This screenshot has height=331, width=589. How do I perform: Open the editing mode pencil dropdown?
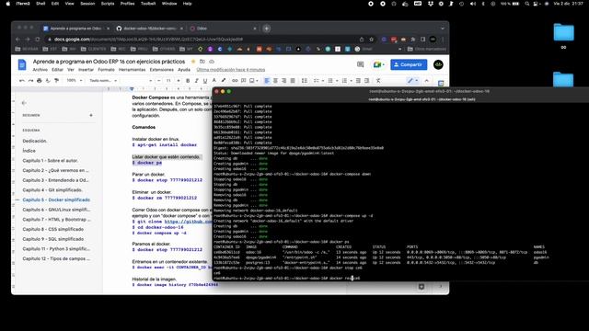tap(413, 81)
